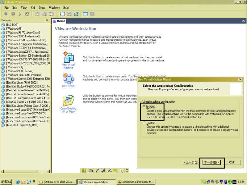Click the last greyed toolbar icon

(92, 14)
